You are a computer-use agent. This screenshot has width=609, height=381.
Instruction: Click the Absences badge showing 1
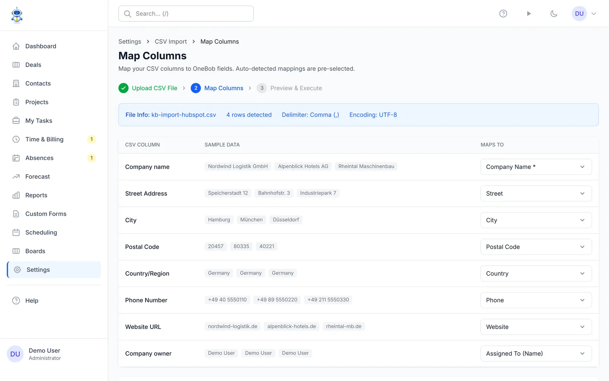pyautogui.click(x=91, y=158)
